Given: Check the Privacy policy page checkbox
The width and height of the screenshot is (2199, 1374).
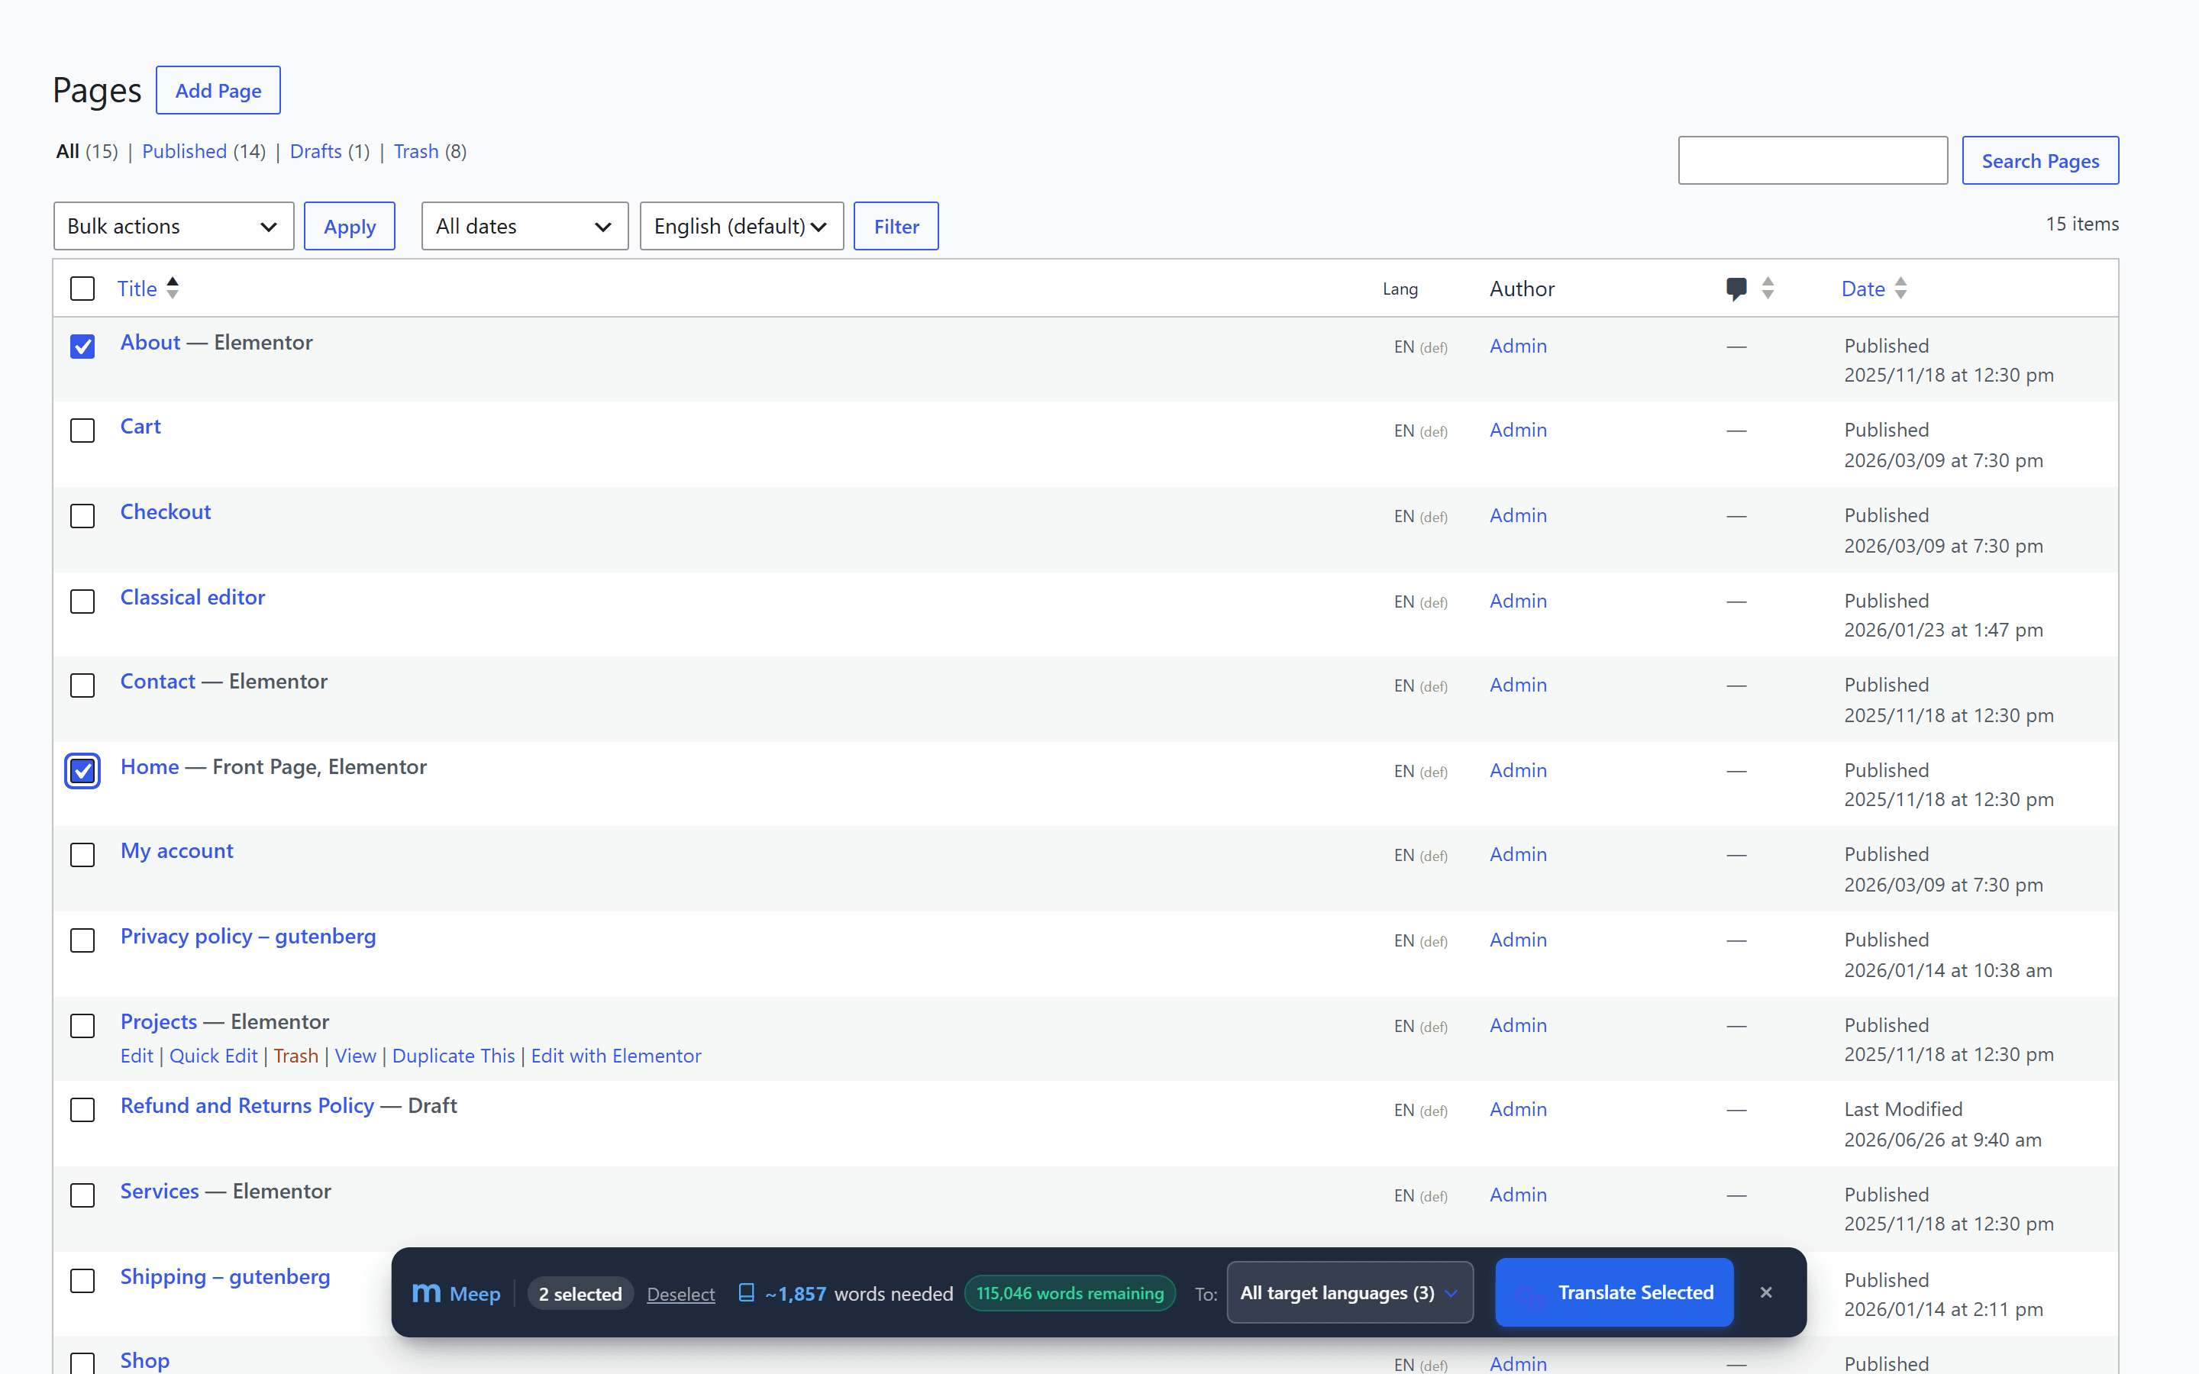Looking at the screenshot, I should (x=82, y=940).
